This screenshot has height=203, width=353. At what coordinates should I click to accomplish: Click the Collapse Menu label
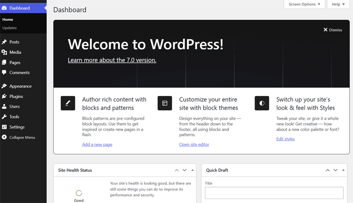pos(22,137)
